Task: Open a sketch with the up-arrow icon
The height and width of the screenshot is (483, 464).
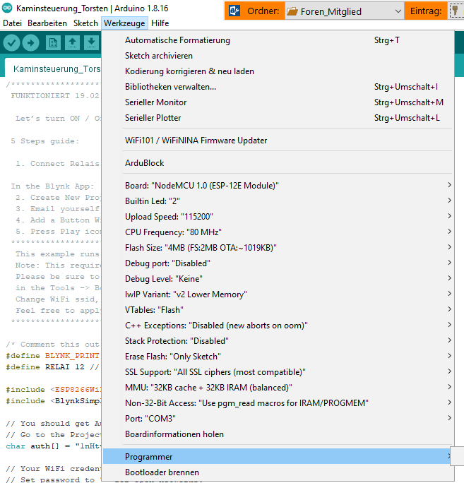Action: pos(73,43)
